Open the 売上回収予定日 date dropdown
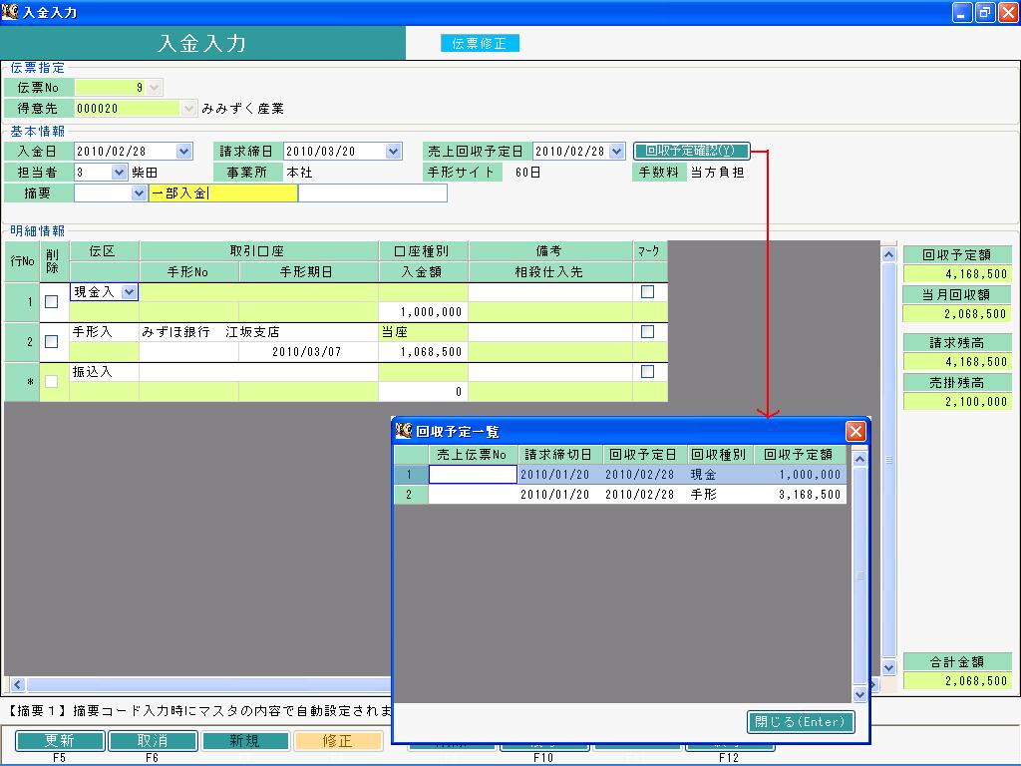This screenshot has width=1021, height=766. pyautogui.click(x=616, y=152)
